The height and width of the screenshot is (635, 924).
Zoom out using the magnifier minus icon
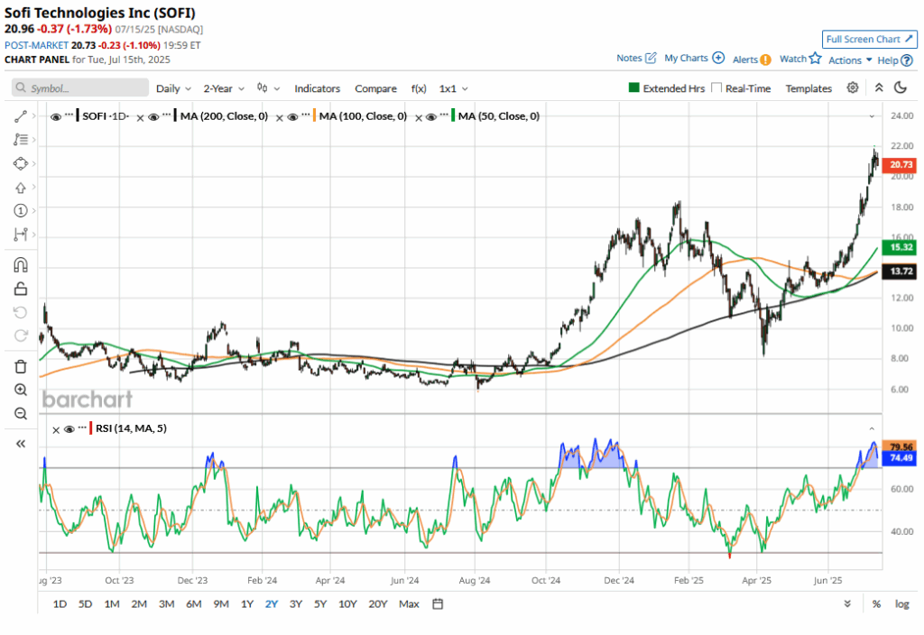[x=21, y=413]
